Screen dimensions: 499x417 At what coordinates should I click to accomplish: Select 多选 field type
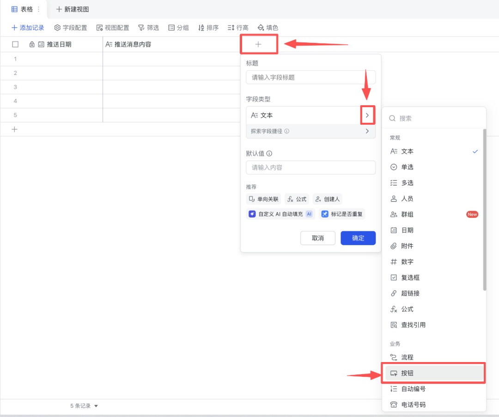(434, 183)
